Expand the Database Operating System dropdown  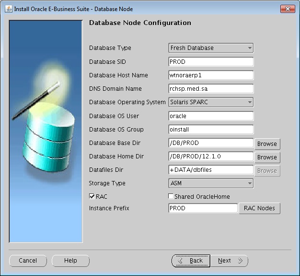211,102
